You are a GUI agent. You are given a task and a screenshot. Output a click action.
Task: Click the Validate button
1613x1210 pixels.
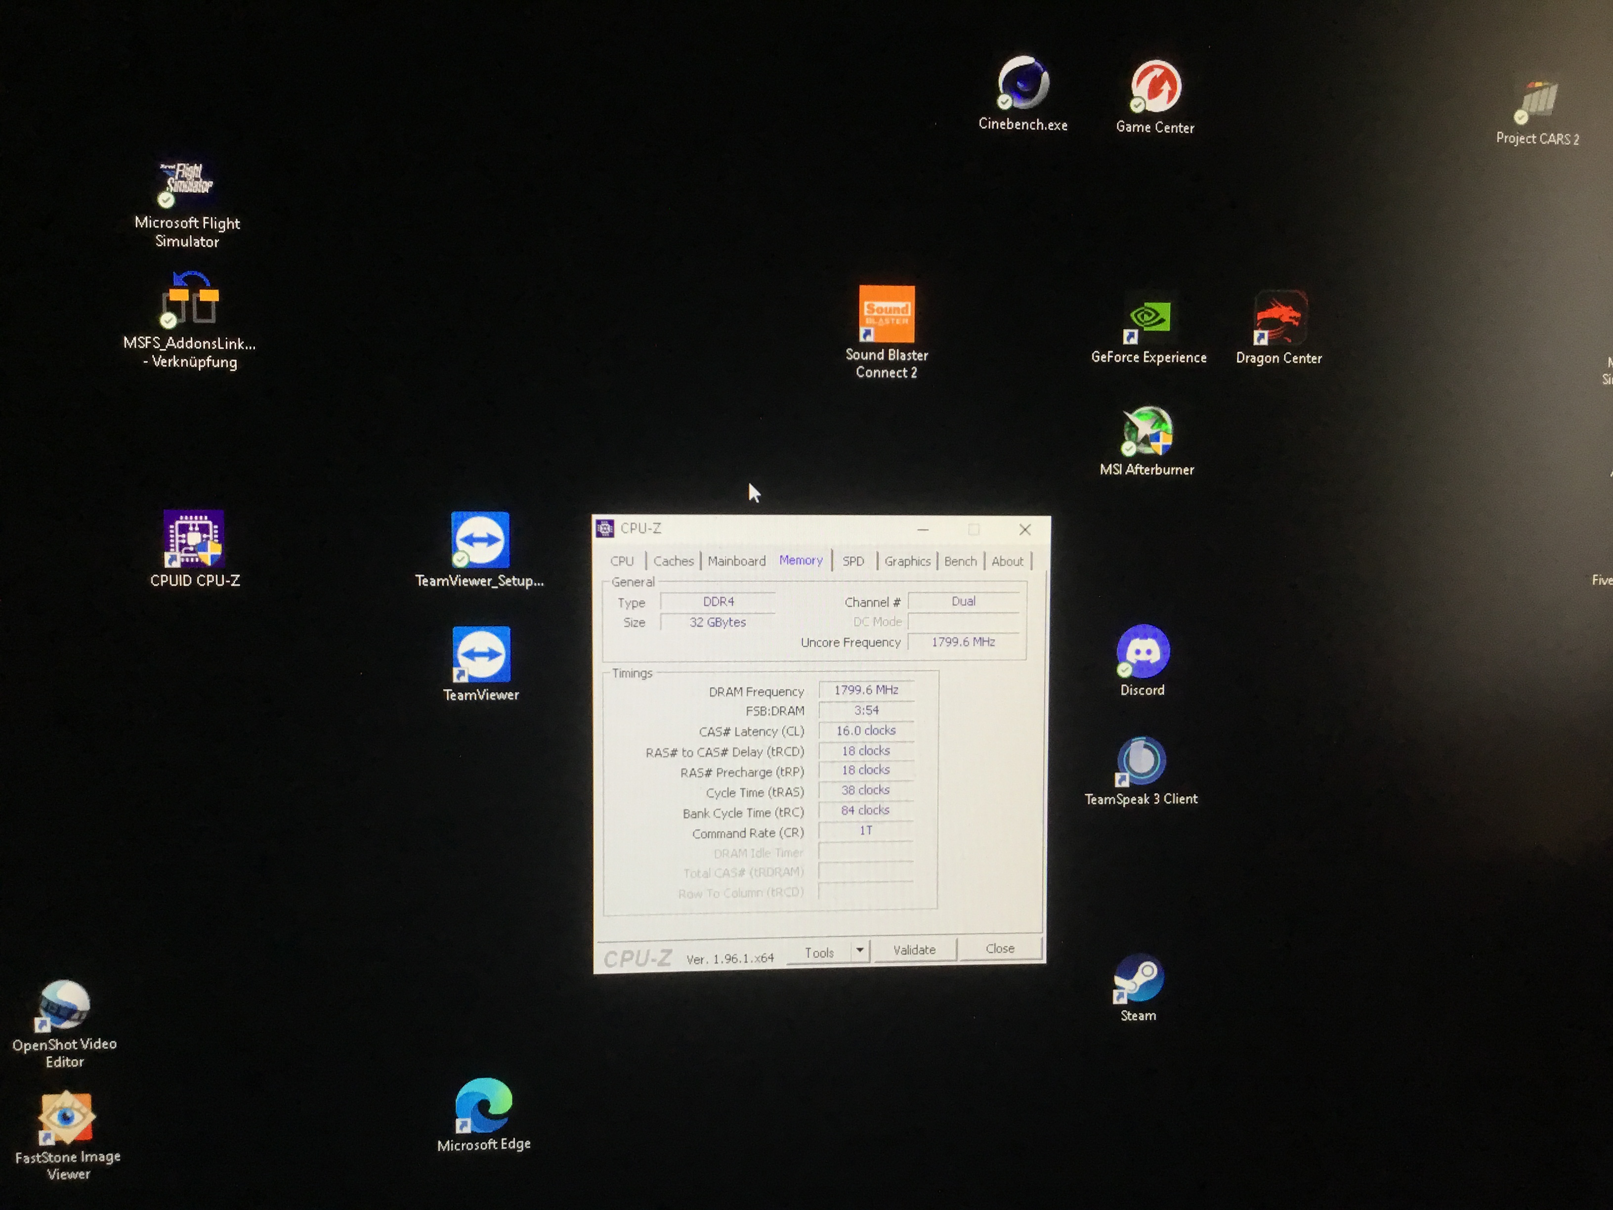point(914,950)
